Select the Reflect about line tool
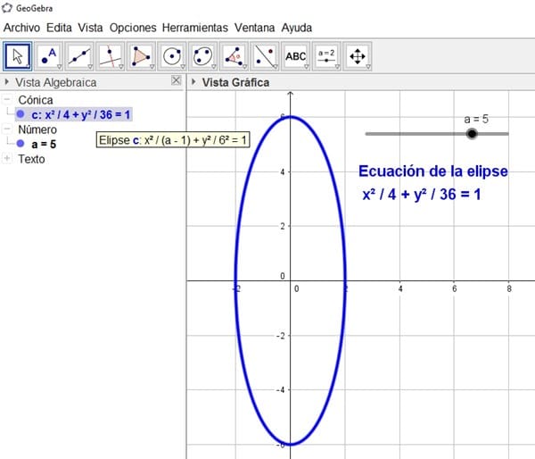 [265, 56]
